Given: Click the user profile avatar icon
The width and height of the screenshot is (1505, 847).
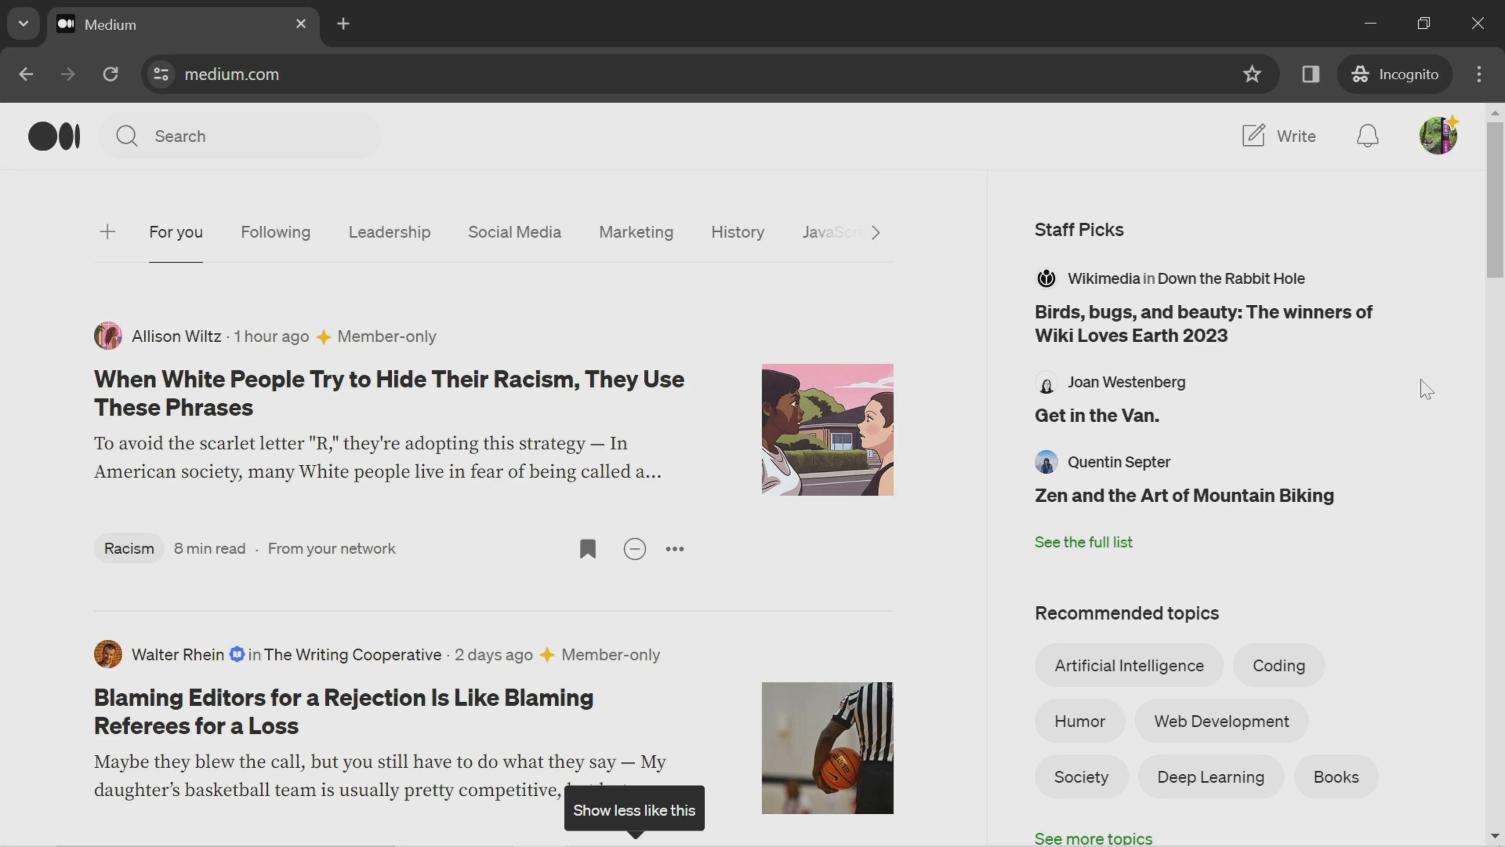Looking at the screenshot, I should [x=1439, y=135].
